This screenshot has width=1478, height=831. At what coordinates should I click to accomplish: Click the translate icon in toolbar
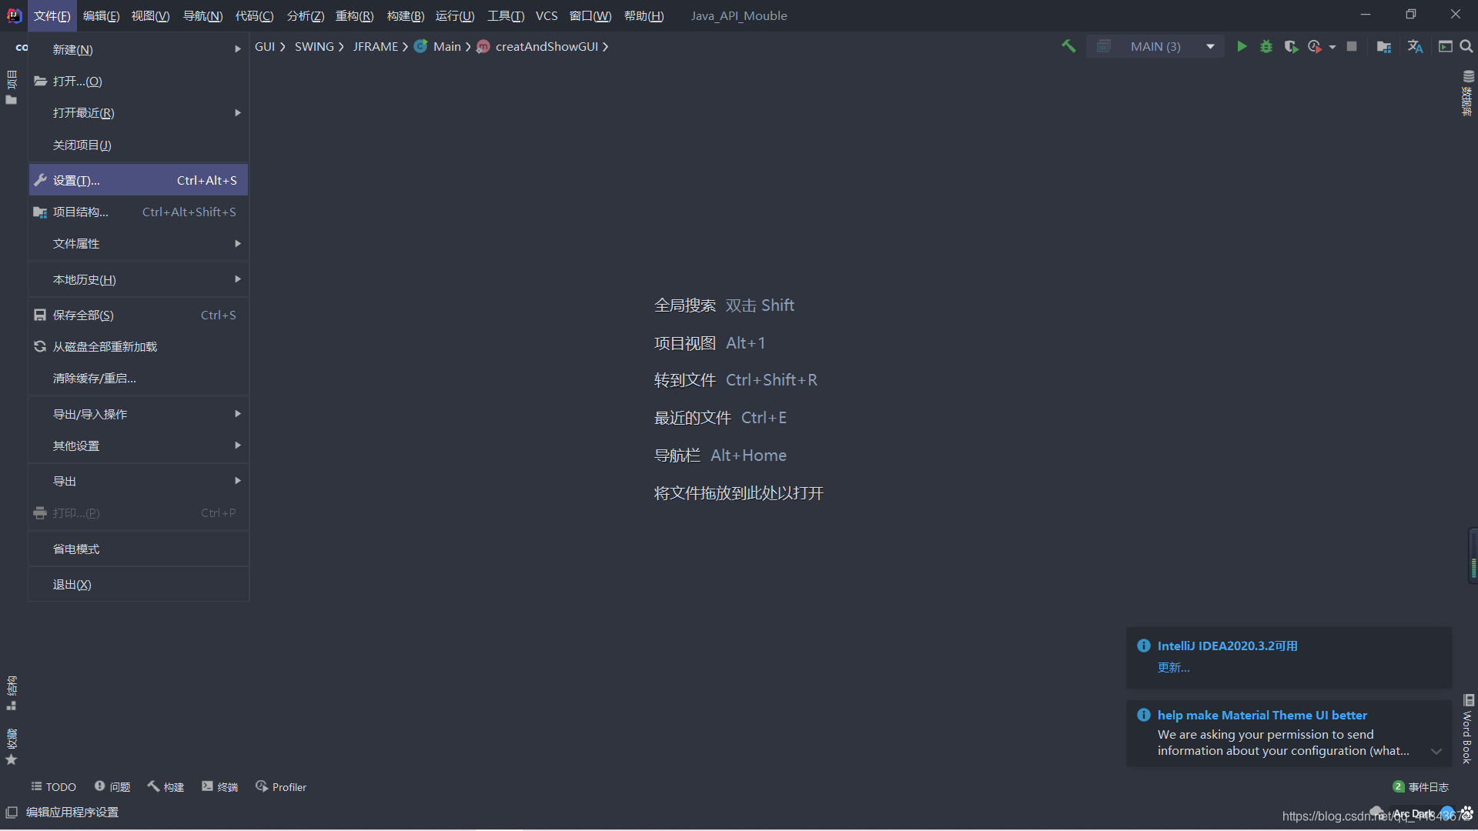pos(1415,46)
